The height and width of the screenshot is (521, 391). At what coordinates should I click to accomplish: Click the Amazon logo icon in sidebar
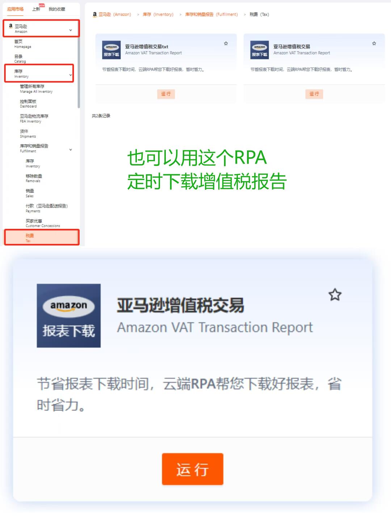tap(10, 26)
